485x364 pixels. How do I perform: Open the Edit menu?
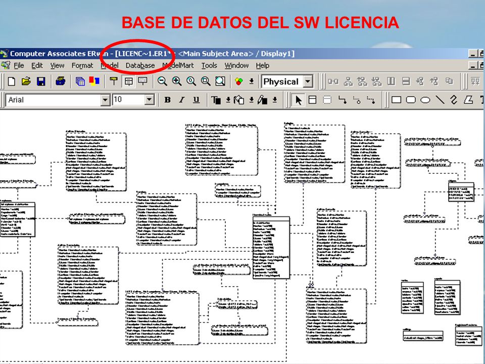click(x=37, y=66)
